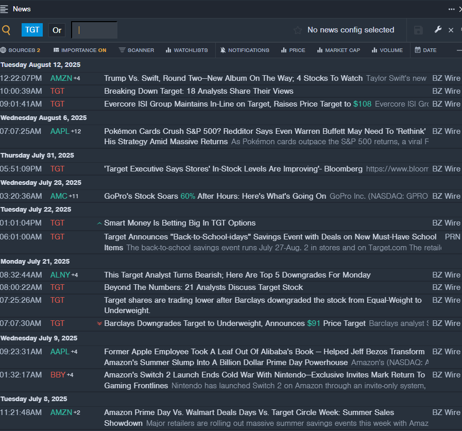The image size is (462, 431).
Task: Open 'Barclays Downgrades Target to Underweight' headline
Action: coord(235,323)
